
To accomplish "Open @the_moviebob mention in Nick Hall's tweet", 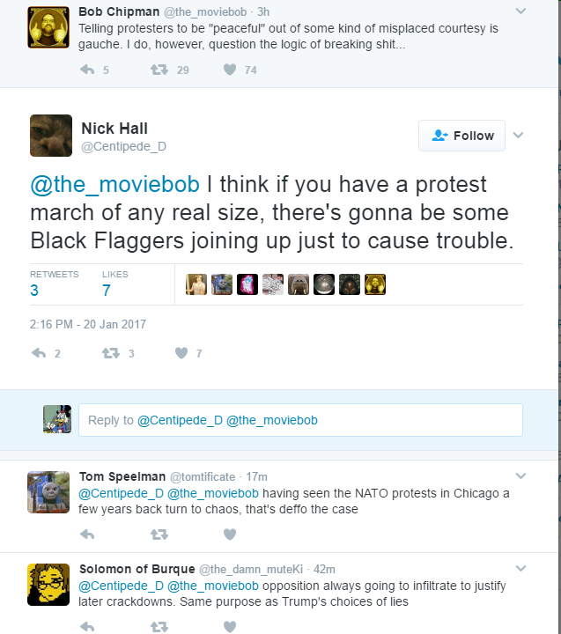I will point(114,185).
